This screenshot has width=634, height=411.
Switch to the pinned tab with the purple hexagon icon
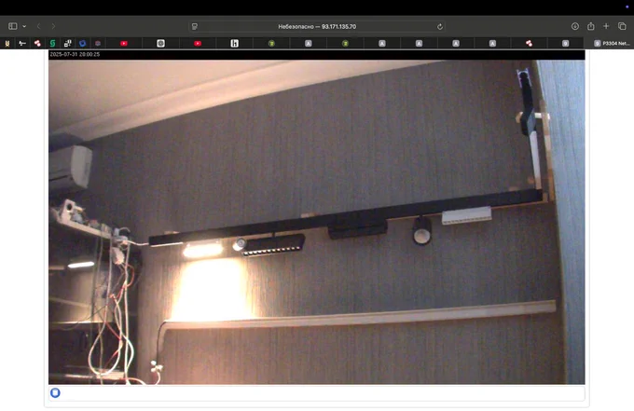point(98,43)
